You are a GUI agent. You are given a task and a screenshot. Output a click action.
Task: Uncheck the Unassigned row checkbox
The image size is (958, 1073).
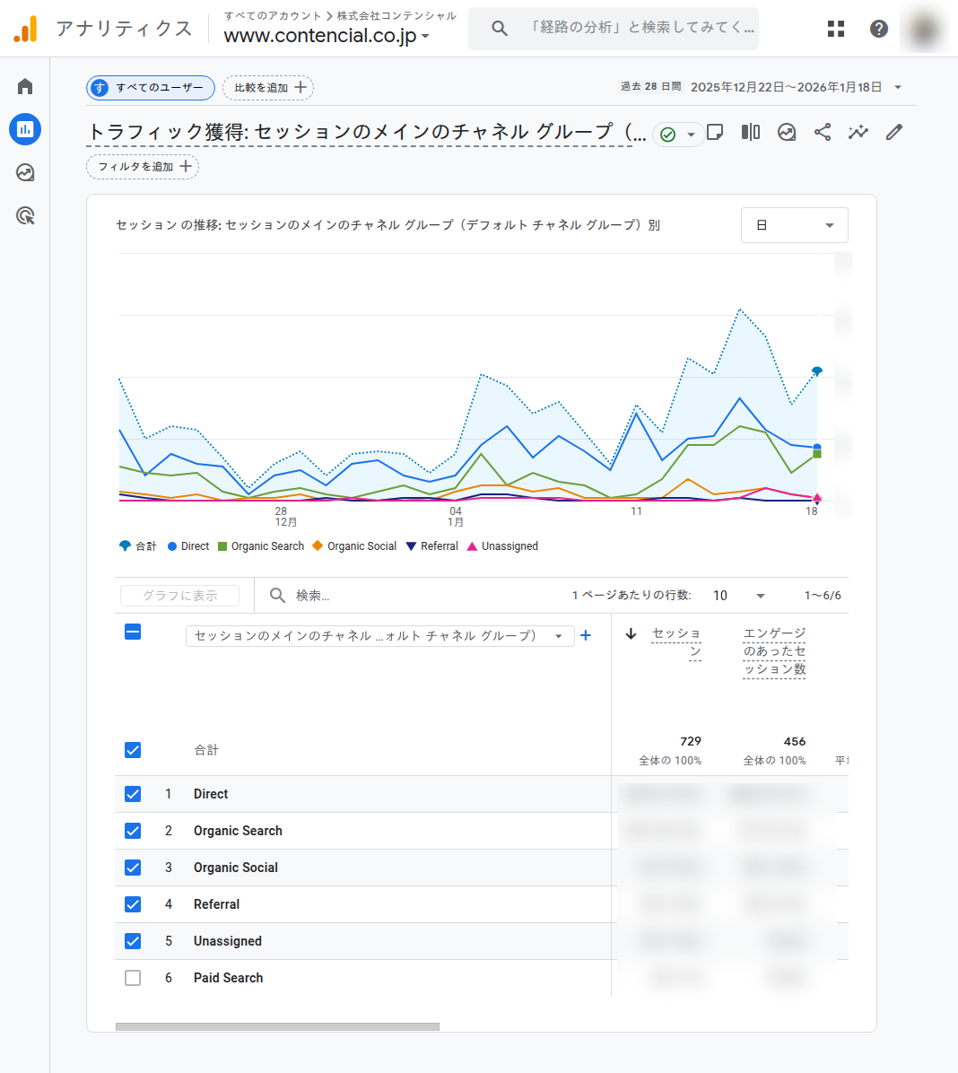point(133,941)
